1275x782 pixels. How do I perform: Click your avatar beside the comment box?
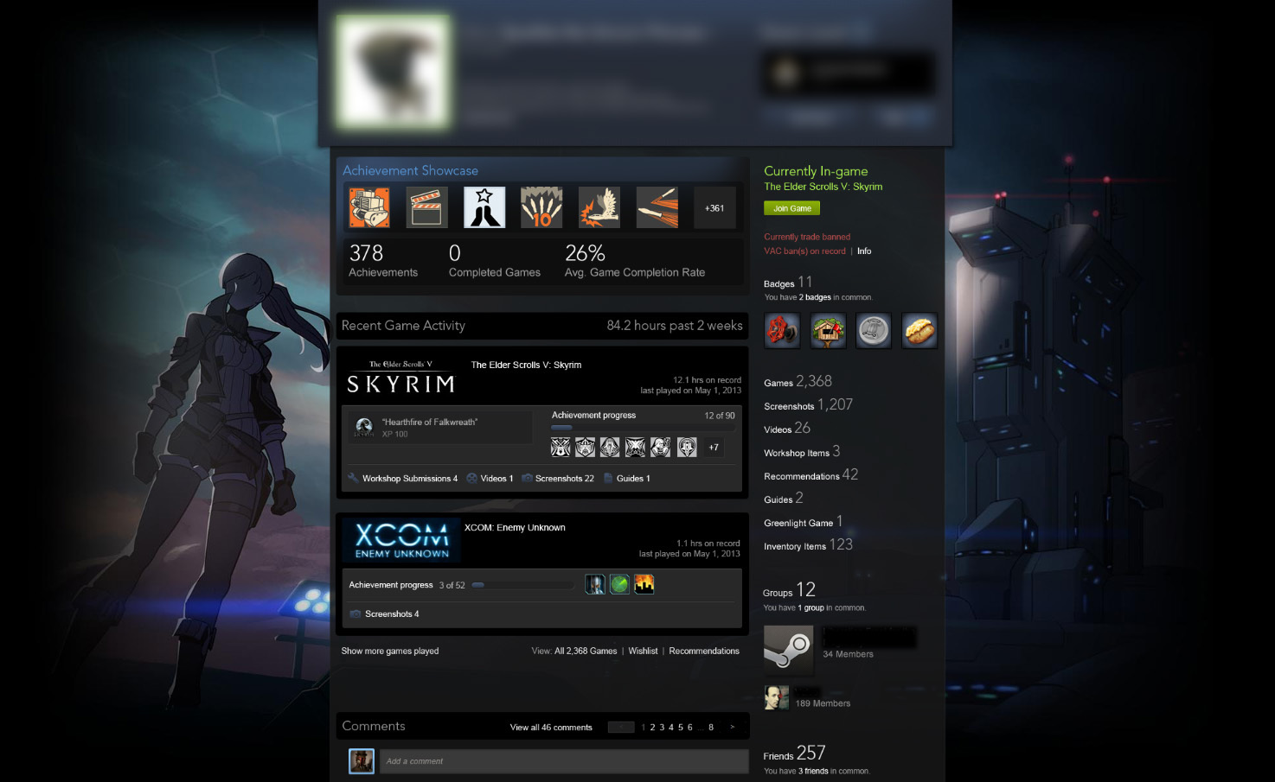click(x=362, y=761)
